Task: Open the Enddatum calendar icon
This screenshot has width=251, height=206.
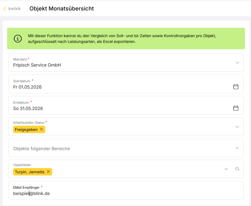Action: coord(236,108)
